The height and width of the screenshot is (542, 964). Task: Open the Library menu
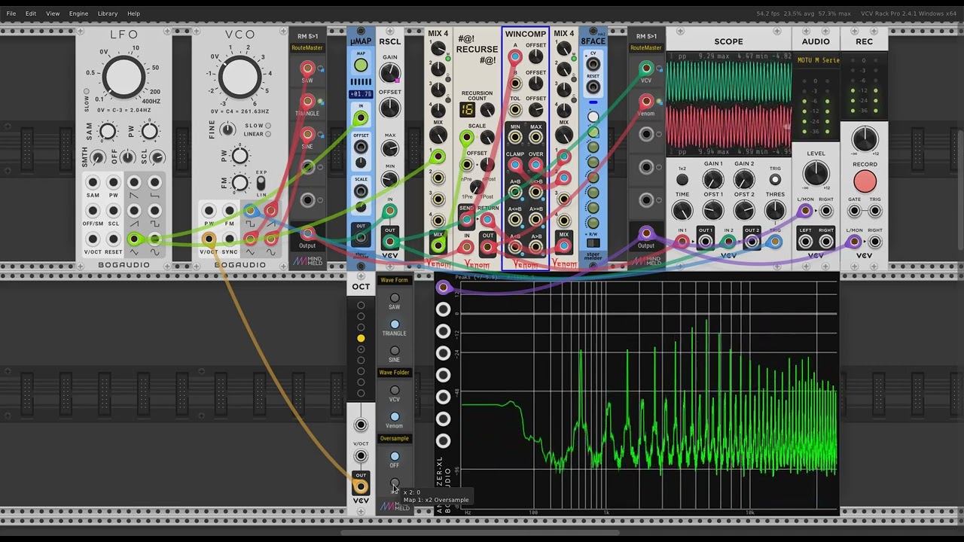tap(108, 14)
